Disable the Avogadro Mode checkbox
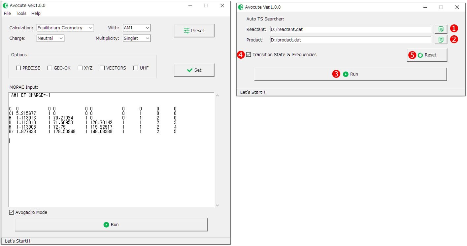 [x=11, y=212]
